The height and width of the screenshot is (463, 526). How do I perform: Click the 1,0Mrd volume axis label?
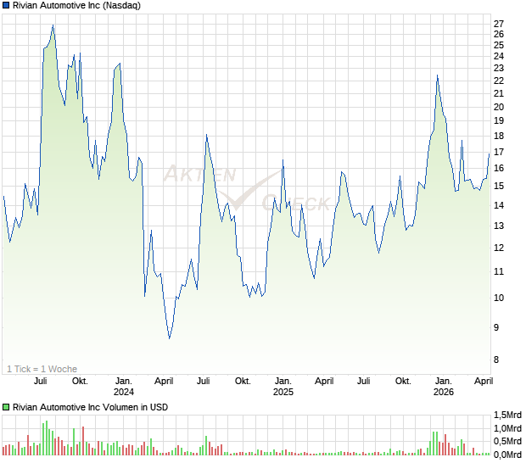(x=507, y=428)
